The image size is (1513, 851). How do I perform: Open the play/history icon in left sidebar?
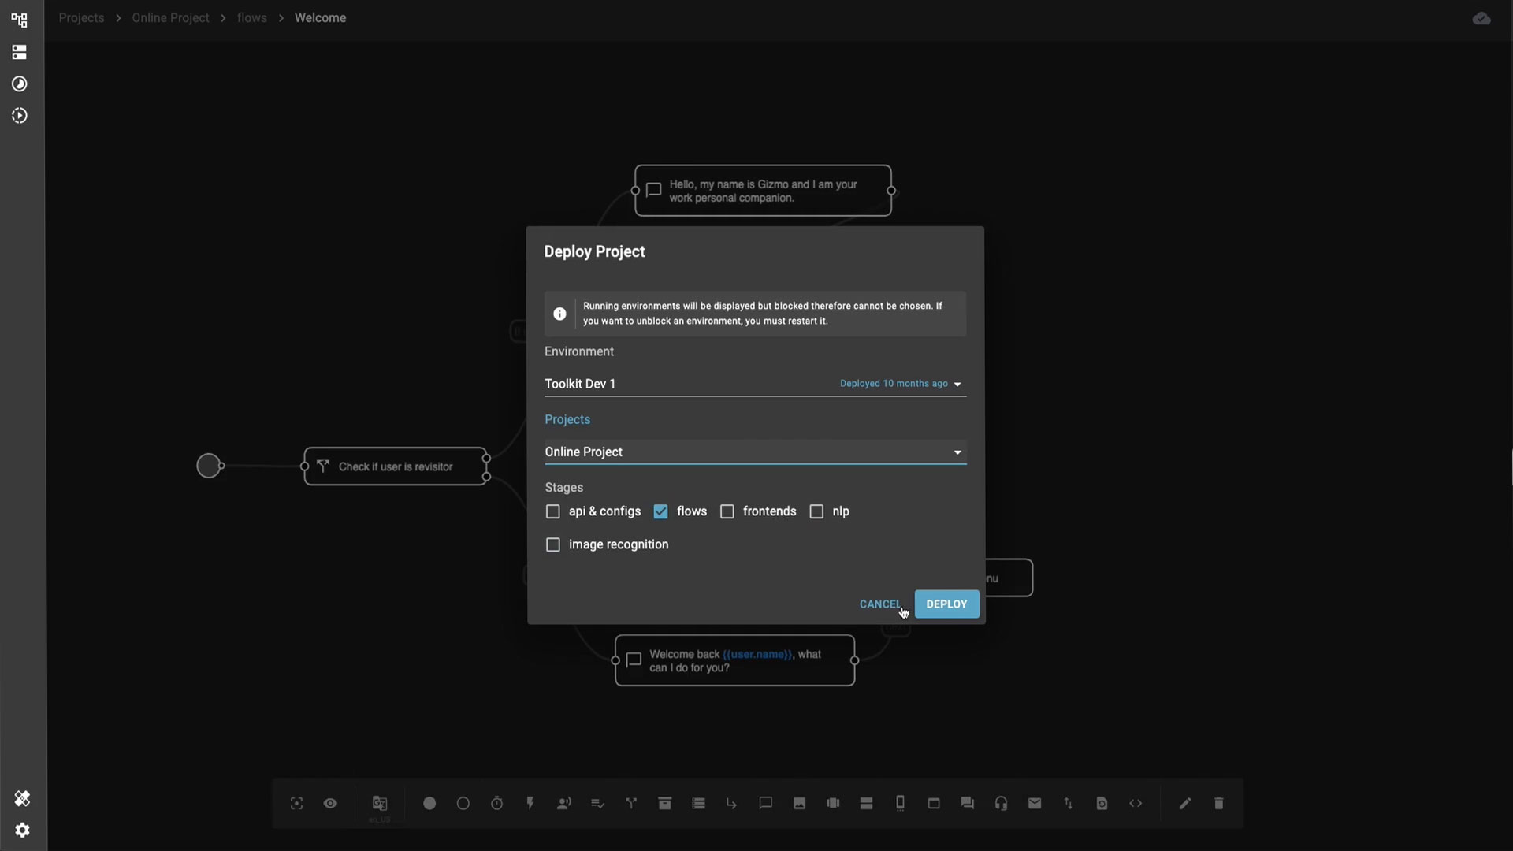20,116
